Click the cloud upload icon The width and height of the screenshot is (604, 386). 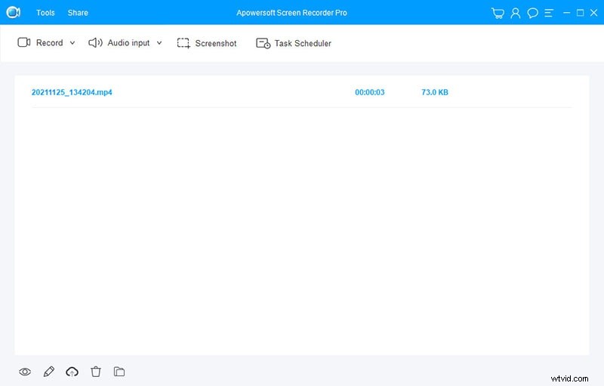(72, 372)
